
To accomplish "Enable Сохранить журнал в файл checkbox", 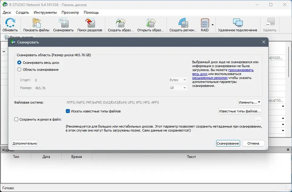I will tap(16, 119).
